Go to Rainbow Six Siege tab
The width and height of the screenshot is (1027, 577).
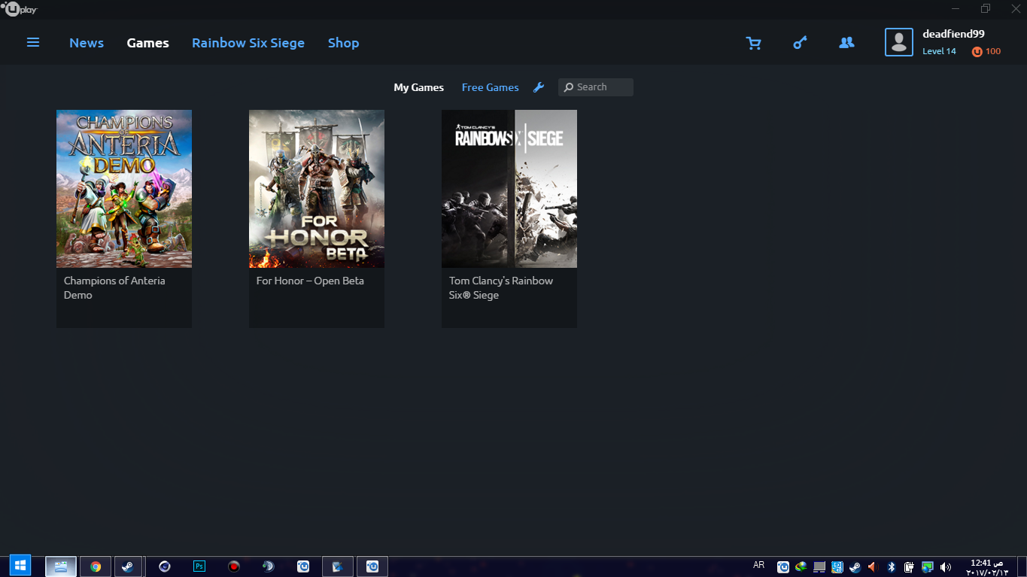tap(248, 43)
